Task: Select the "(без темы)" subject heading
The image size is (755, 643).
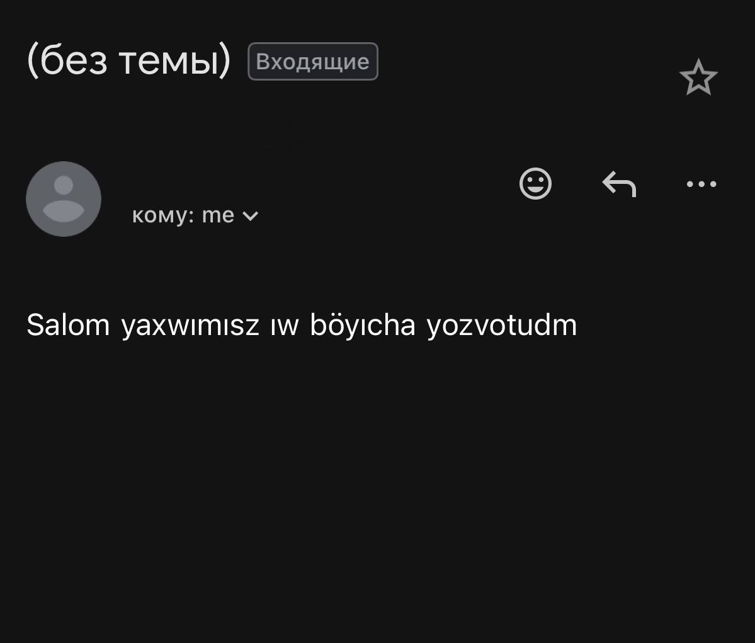Action: pos(129,61)
